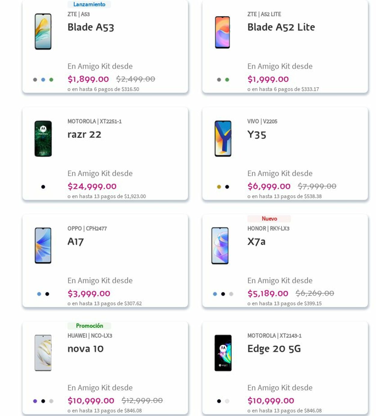Click the razr 22 phone thumbnail
The height and width of the screenshot is (416, 376).
[43, 139]
